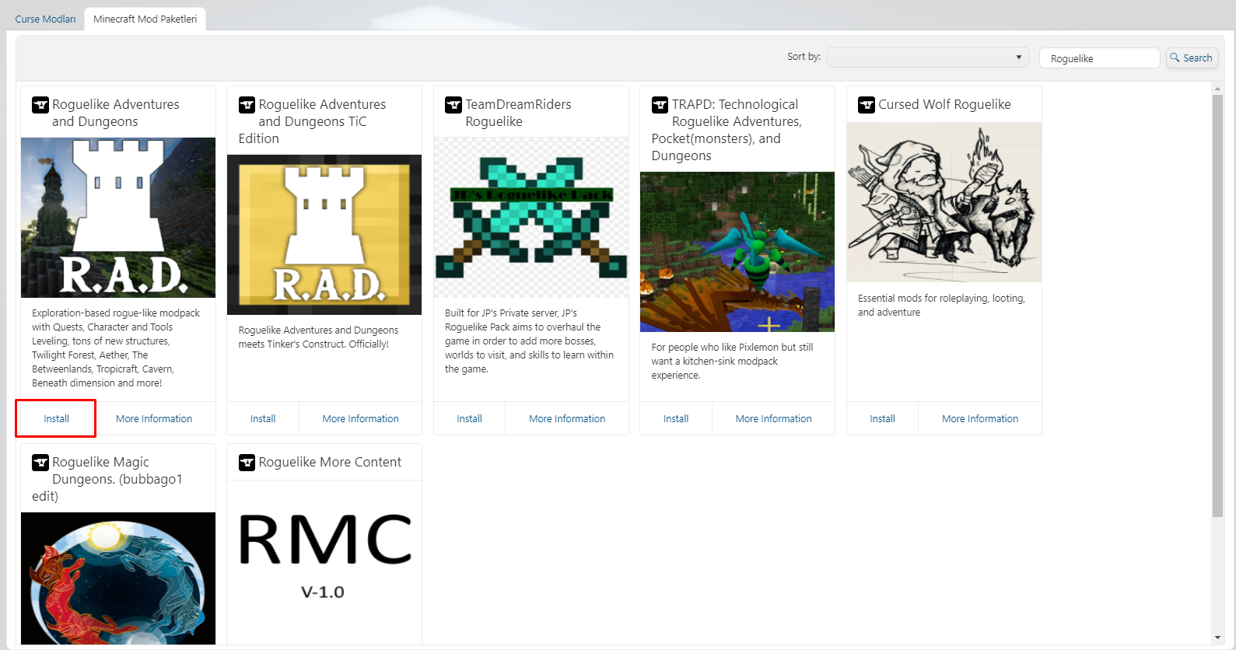This screenshot has height=650, width=1236.
Task: Click Curse icon beside Cursed Wolf Roguelike
Action: point(867,105)
